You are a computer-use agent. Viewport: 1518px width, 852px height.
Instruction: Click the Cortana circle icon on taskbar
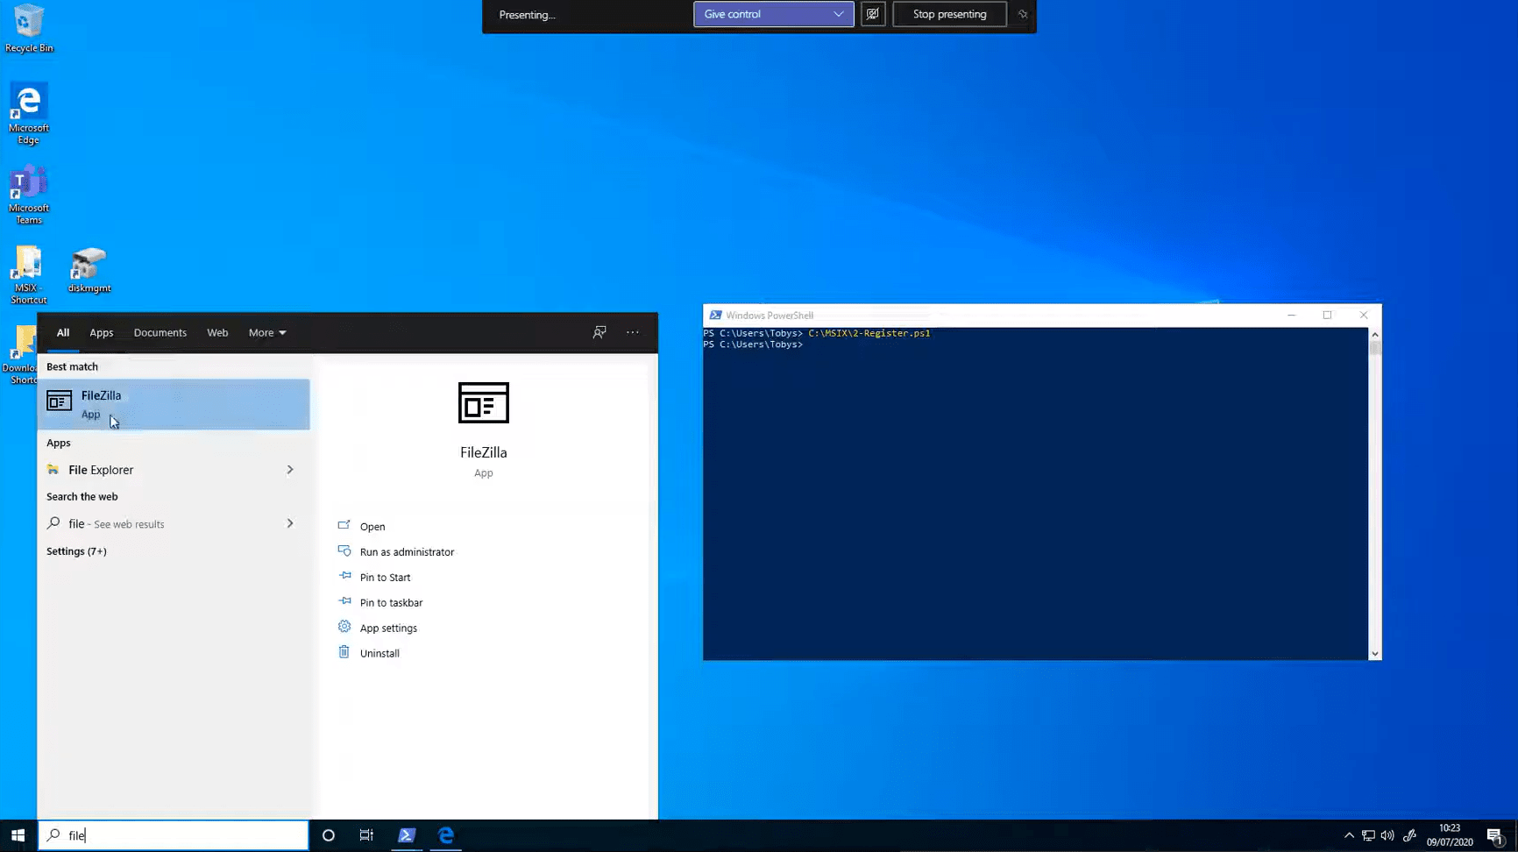point(329,835)
